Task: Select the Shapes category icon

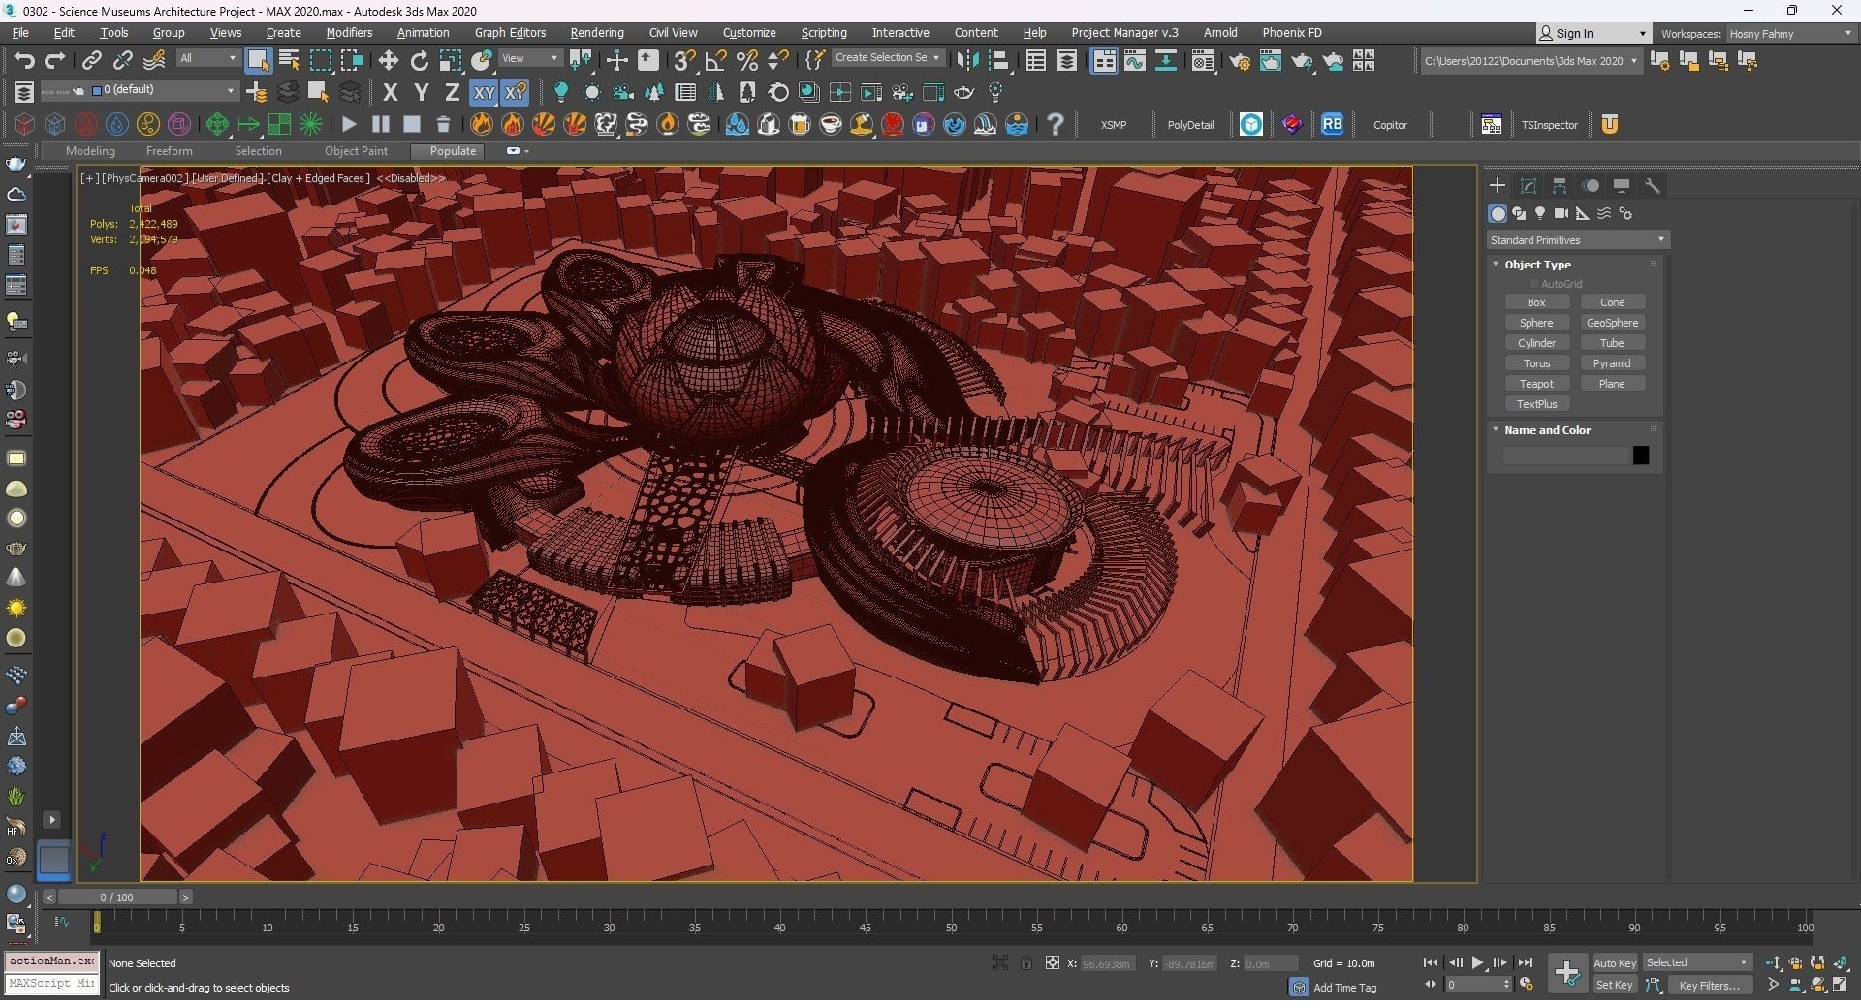Action: point(1519,213)
